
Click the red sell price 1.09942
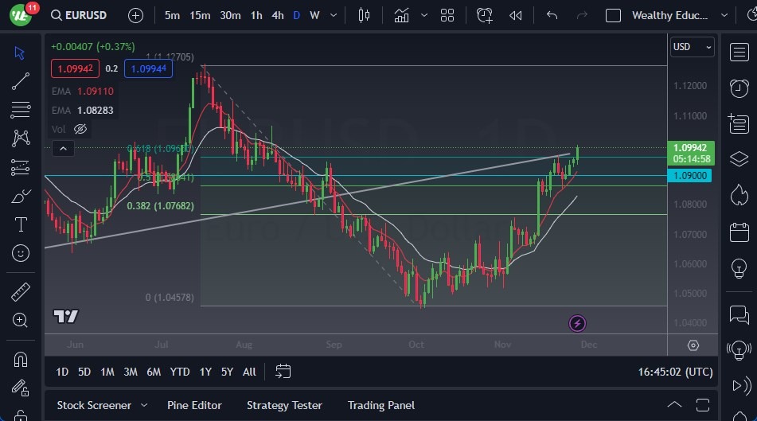click(x=75, y=69)
